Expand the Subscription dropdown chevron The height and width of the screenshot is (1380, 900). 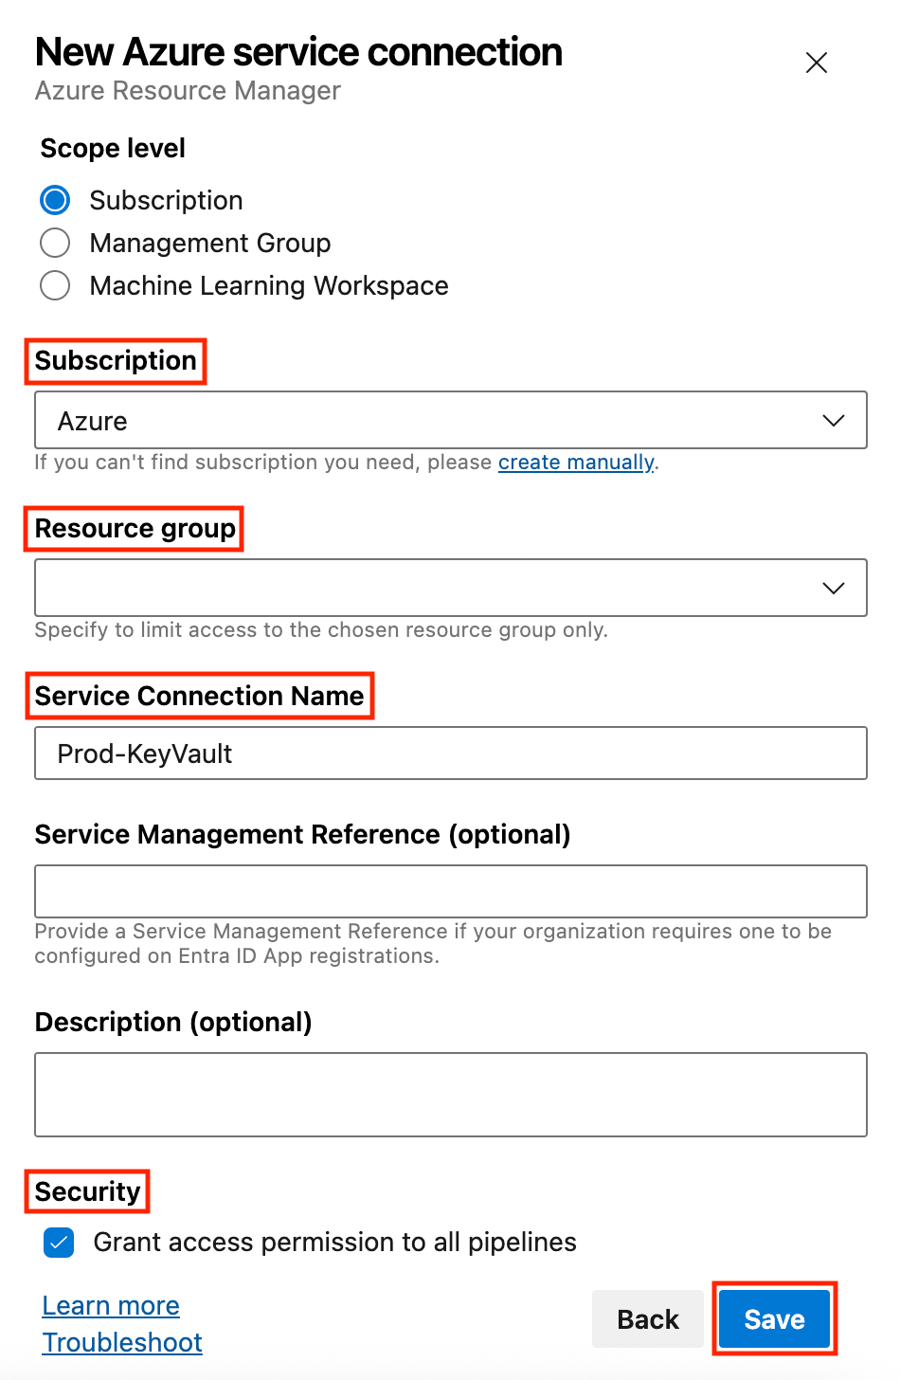pyautogui.click(x=833, y=420)
